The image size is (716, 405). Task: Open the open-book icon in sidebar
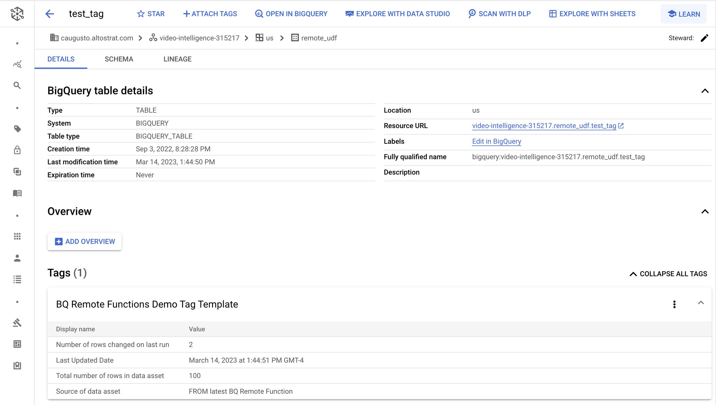pos(17,193)
